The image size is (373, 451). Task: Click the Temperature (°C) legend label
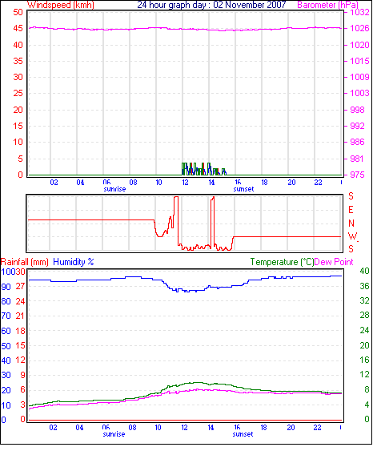[282, 262]
